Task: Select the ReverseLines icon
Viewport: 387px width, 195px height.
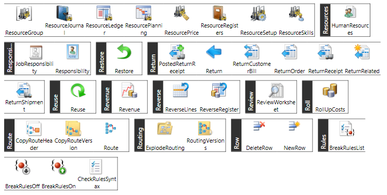Action: [x=180, y=90]
